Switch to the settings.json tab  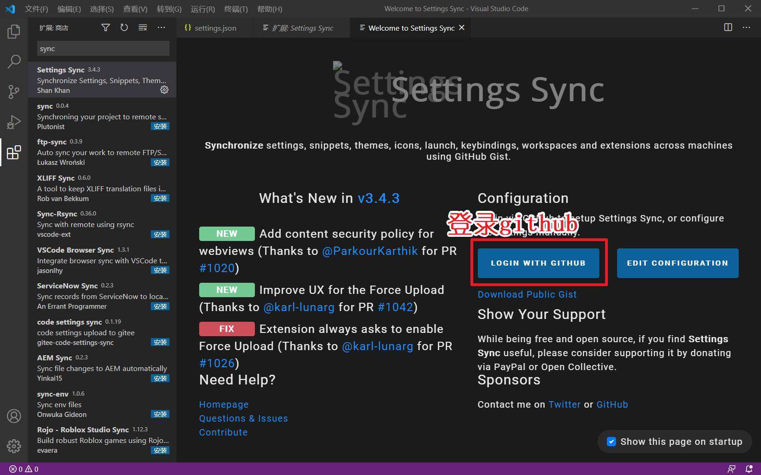coord(215,28)
